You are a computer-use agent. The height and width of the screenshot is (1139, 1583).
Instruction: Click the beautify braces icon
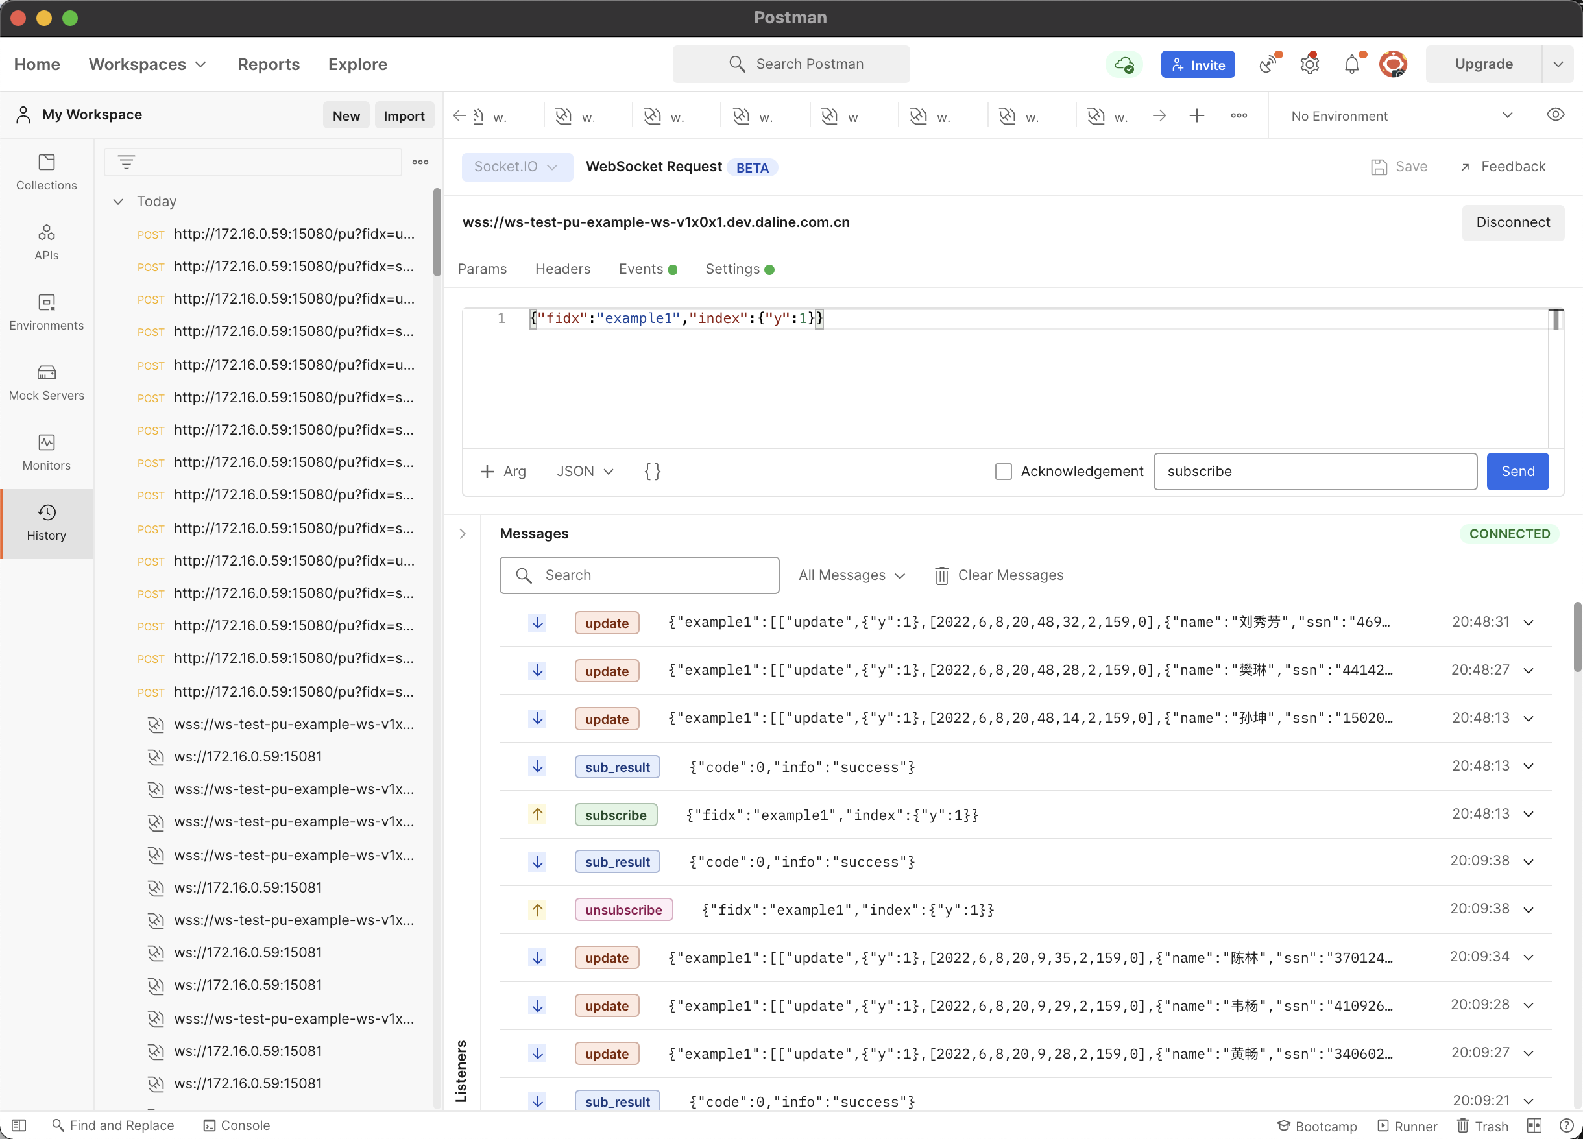652,471
